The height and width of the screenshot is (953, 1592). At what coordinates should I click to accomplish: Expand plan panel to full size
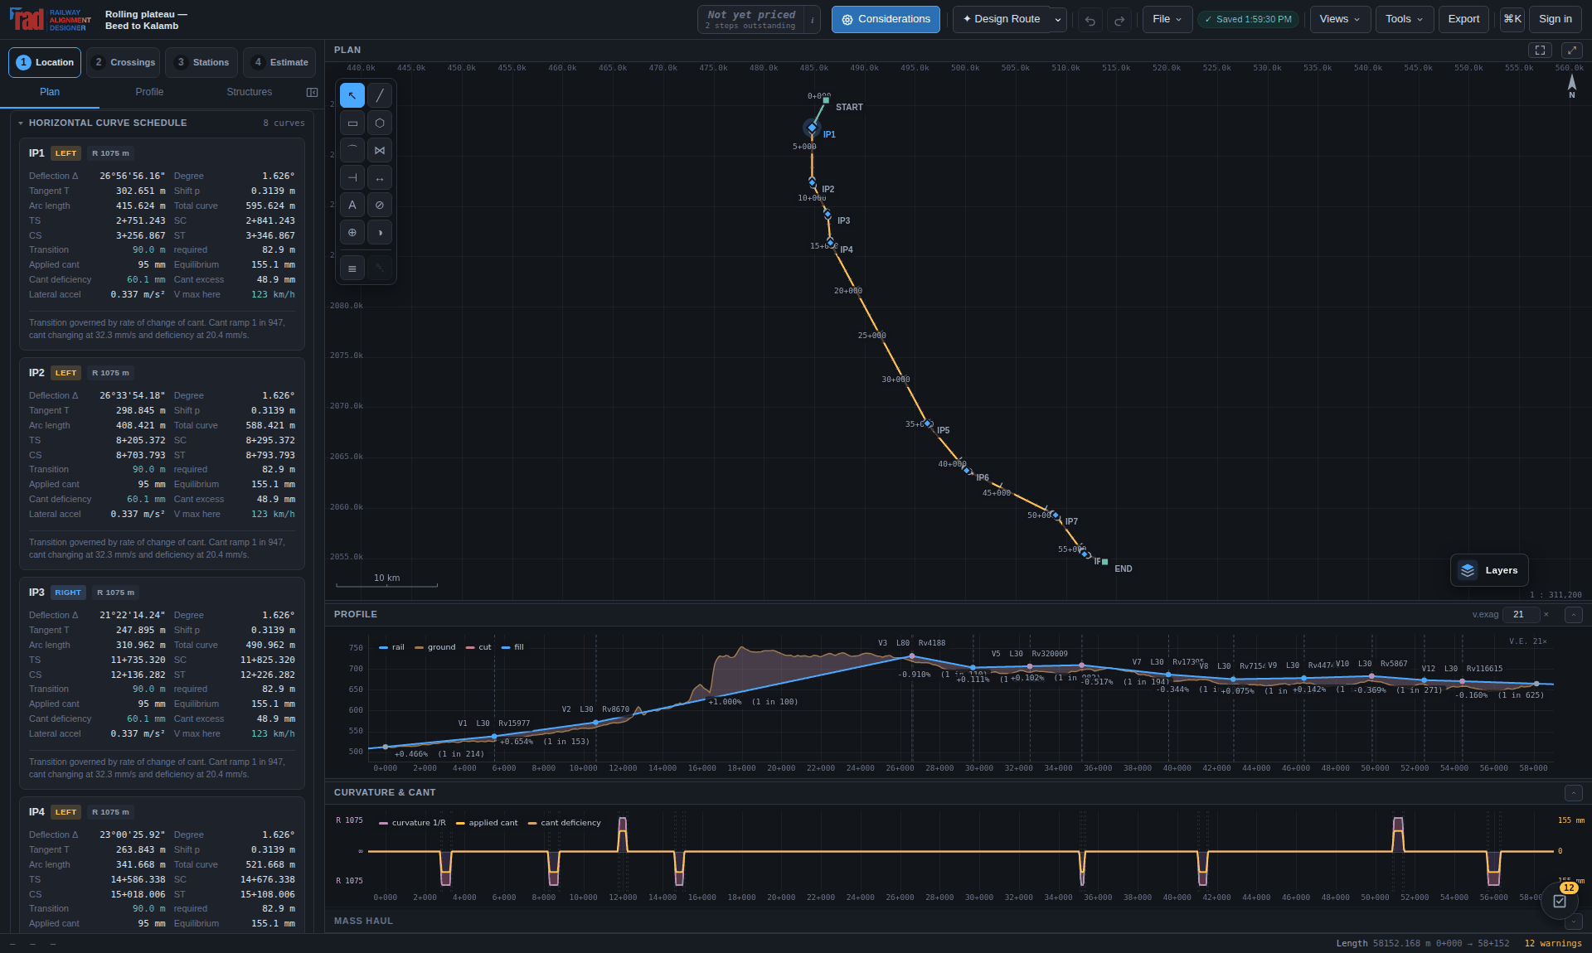click(x=1571, y=50)
